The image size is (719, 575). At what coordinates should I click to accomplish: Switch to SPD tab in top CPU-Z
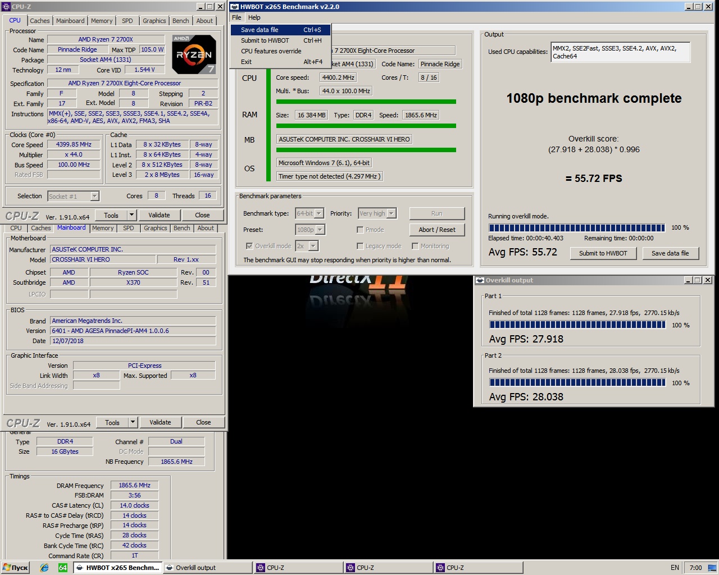point(128,21)
